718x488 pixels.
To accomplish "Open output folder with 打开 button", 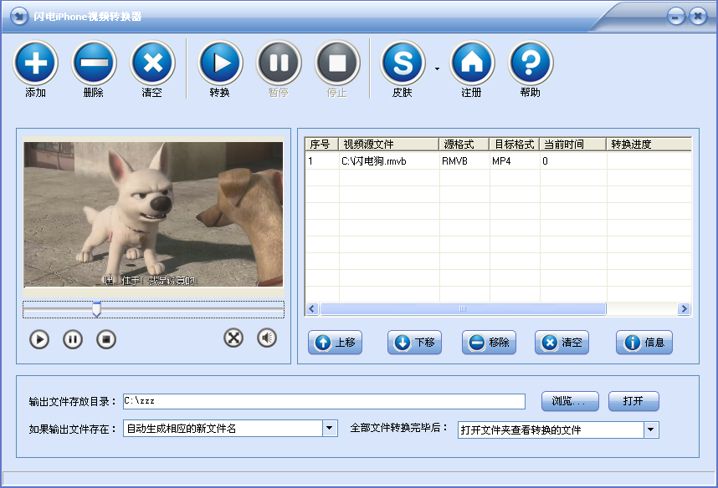I will coord(633,401).
